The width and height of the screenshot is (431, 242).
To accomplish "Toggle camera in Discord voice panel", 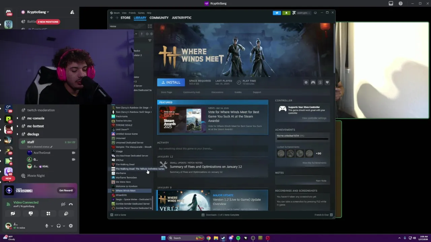I will coord(13,213).
